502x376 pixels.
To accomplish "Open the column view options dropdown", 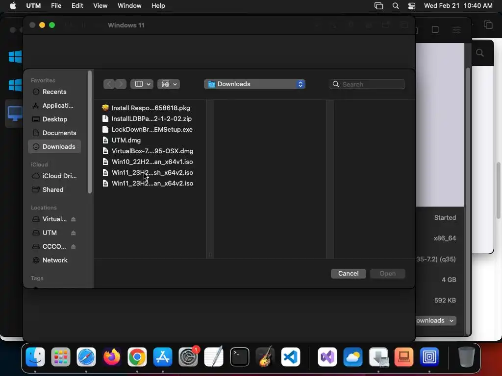I will (142, 84).
